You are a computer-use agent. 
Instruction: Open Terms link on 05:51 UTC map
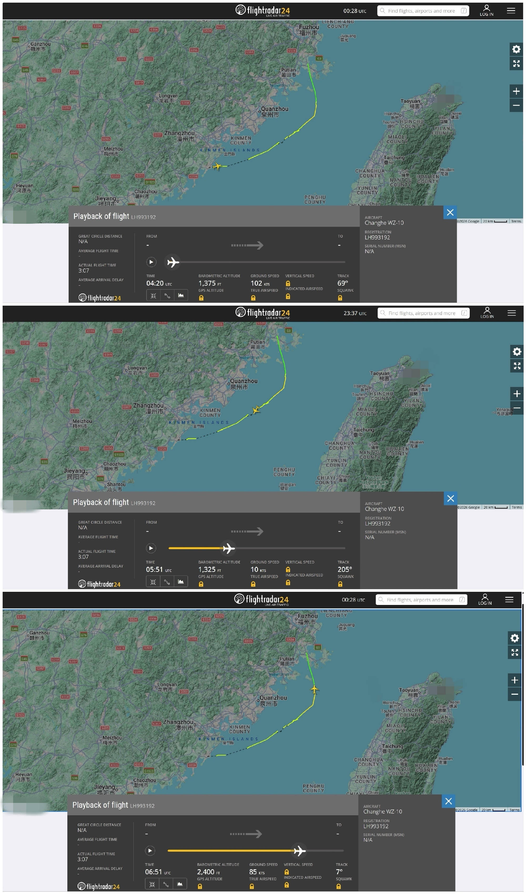pyautogui.click(x=517, y=507)
